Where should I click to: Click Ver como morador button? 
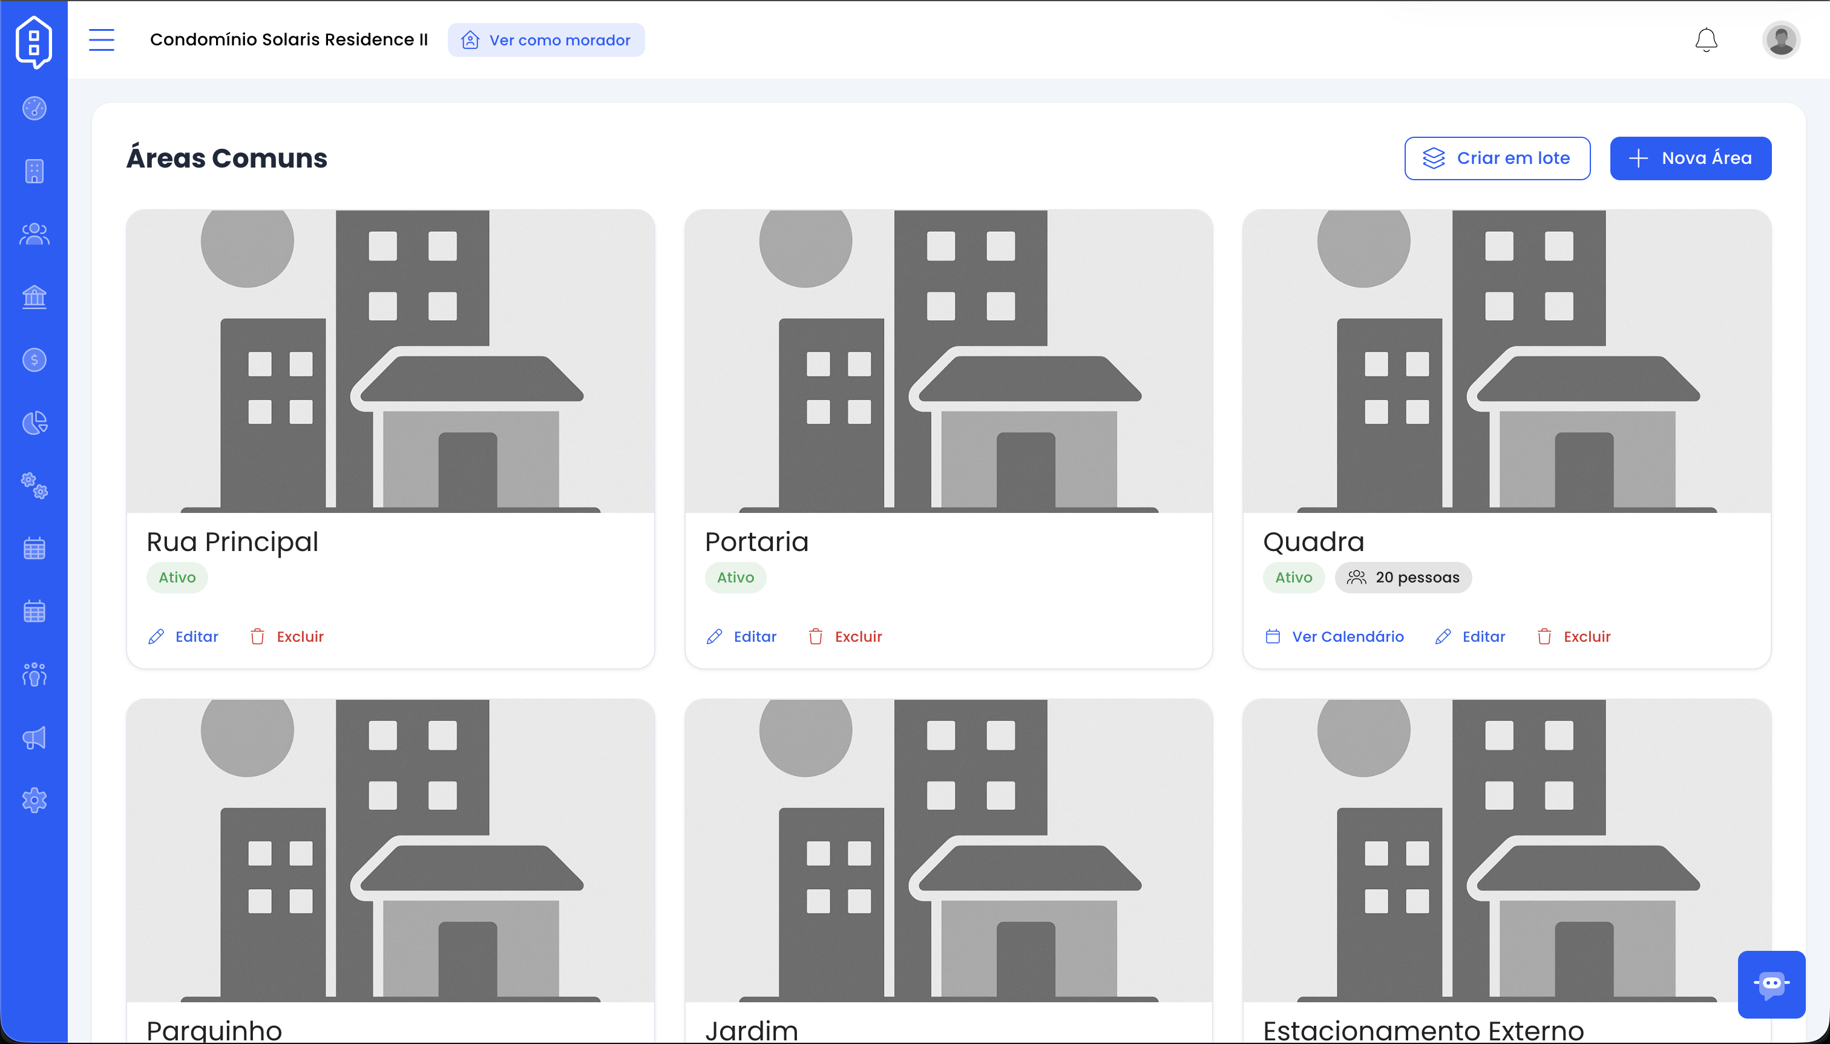(546, 40)
